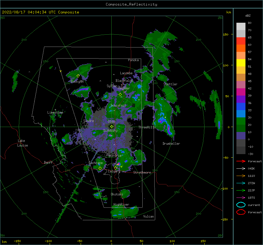The height and width of the screenshot is (245, 263).
Task: Pick the bright green swatch between 30 and 20
Action: point(241,121)
